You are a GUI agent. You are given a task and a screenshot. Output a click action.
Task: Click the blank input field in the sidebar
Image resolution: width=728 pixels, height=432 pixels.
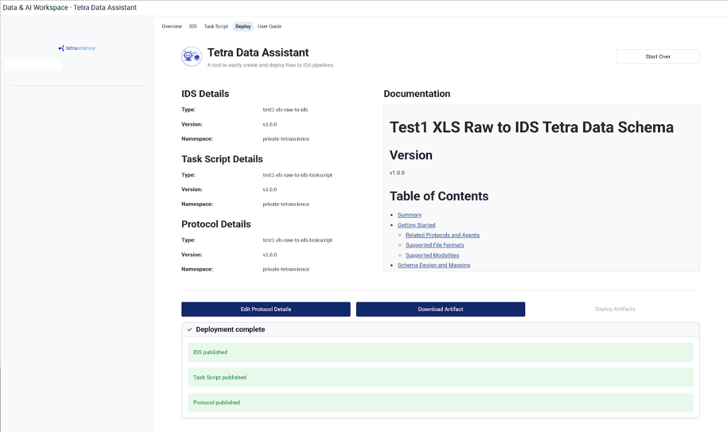33,65
